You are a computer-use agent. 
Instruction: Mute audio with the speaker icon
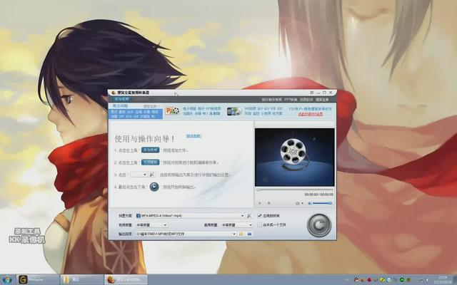[310, 203]
